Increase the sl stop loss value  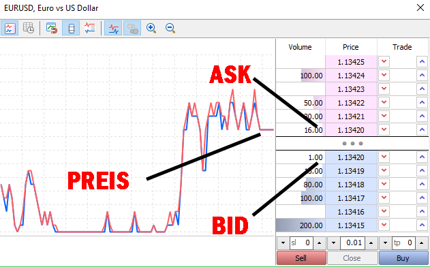tap(319, 243)
